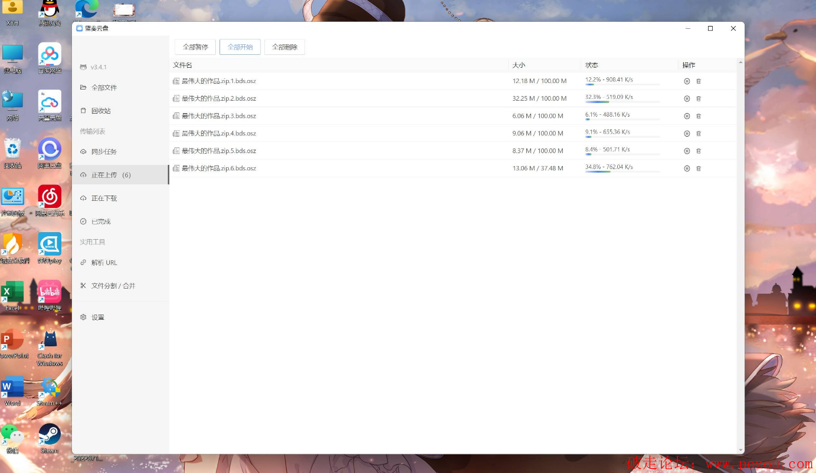Click the 34.8% progress bar
816x473 pixels.
coord(622,172)
